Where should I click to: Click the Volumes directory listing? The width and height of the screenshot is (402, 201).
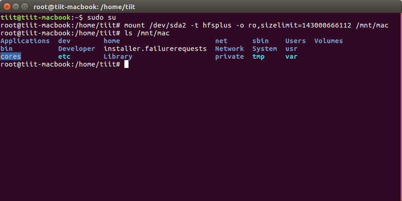(x=329, y=41)
